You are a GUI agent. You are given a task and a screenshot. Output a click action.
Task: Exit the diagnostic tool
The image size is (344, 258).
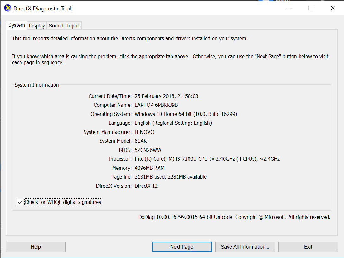[x=308, y=247]
